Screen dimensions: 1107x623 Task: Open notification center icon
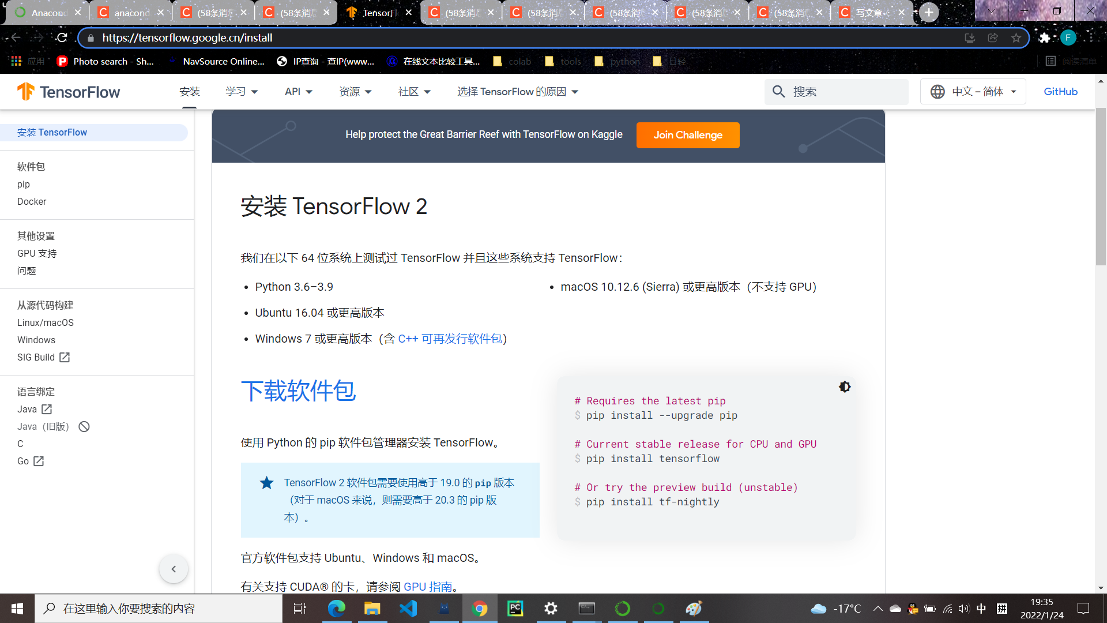tap(1083, 609)
